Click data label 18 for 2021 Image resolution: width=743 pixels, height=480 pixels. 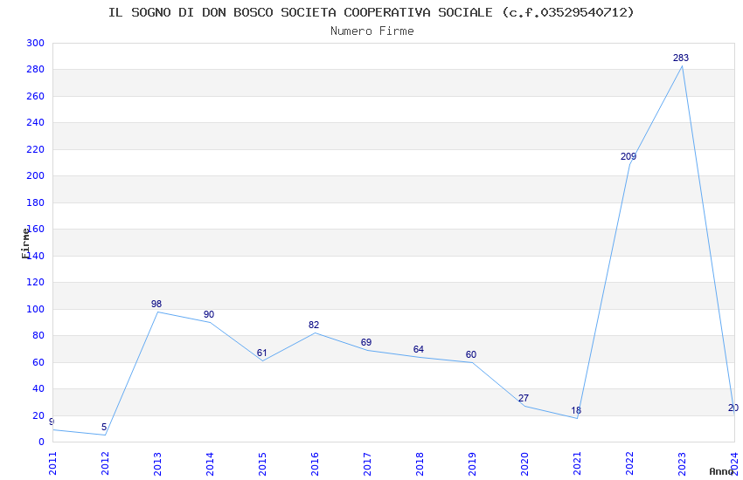[x=576, y=410]
